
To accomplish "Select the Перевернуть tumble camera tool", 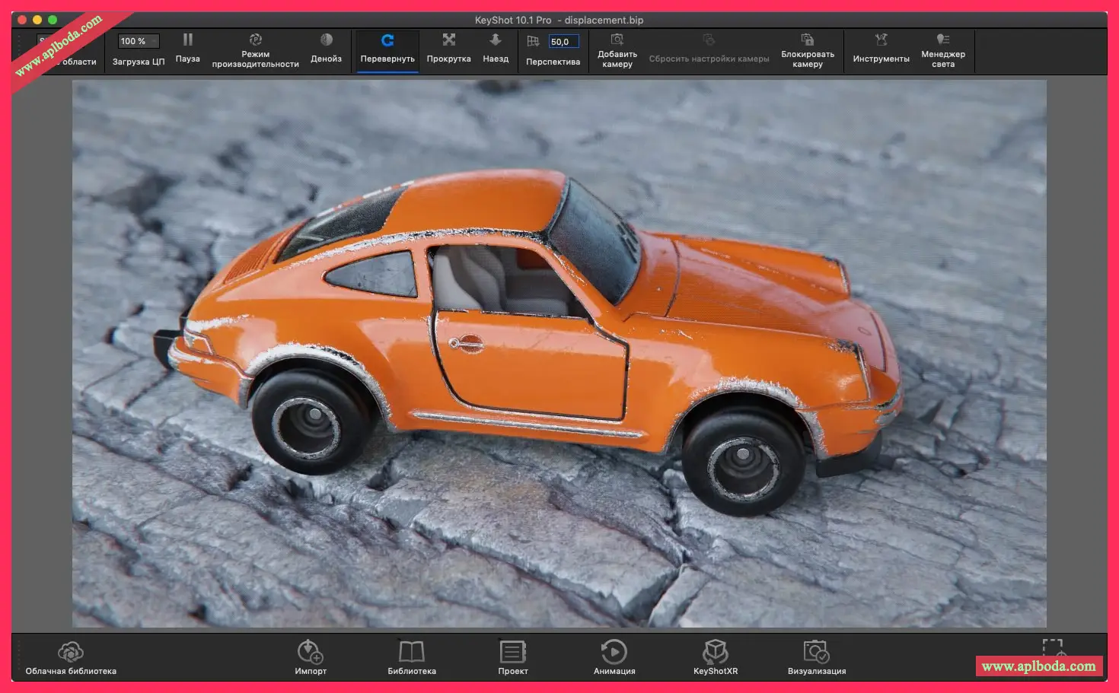I will [x=387, y=41].
